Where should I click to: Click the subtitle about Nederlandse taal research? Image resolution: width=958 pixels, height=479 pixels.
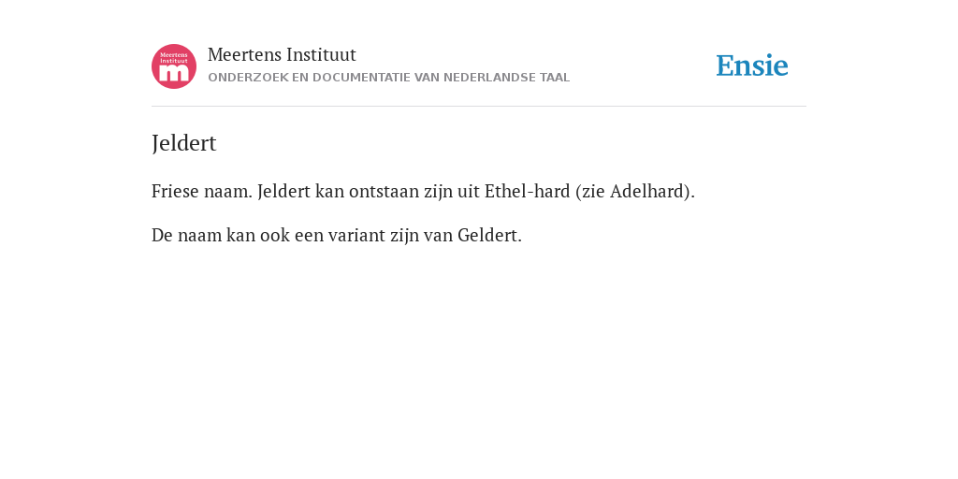click(388, 78)
